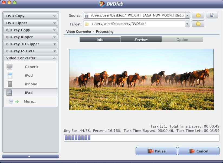The width and height of the screenshot is (223, 163).
Task: Click the yellow minimize window button
Action: 9,2
